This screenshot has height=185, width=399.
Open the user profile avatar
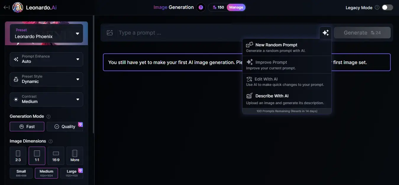click(x=18, y=8)
